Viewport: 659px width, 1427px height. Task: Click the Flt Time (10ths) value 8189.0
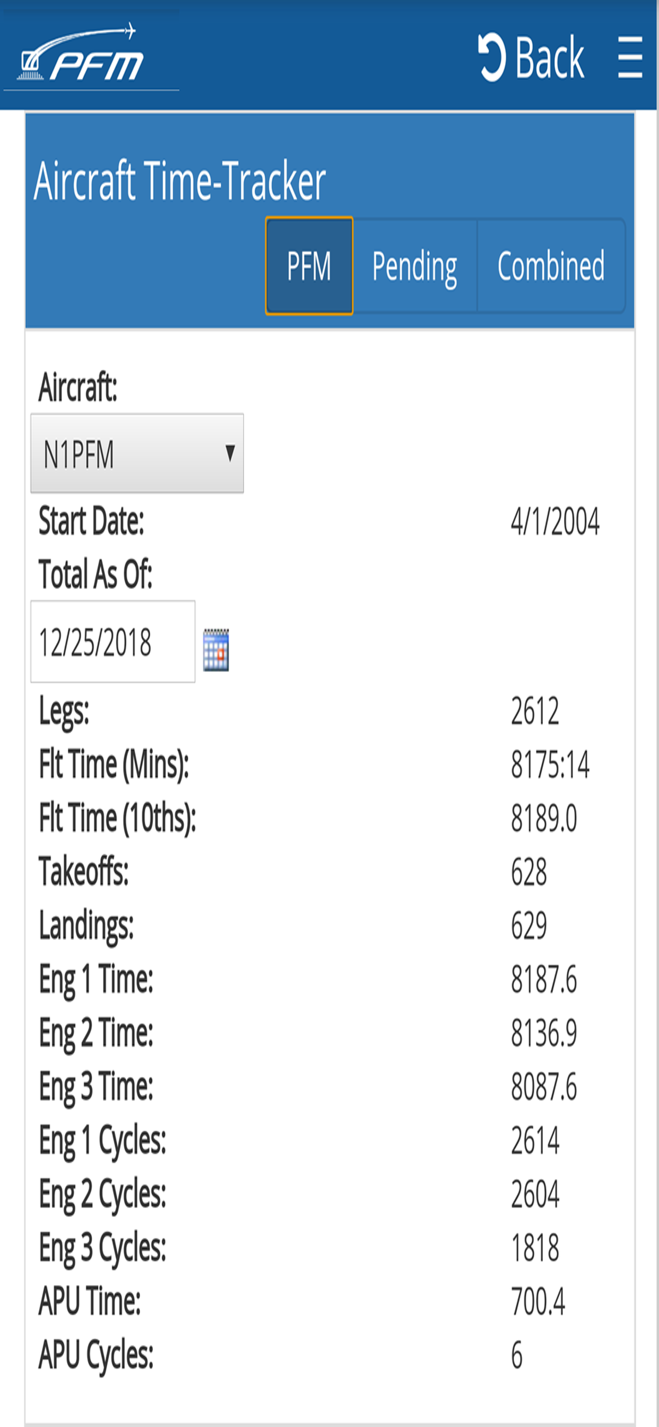click(544, 818)
